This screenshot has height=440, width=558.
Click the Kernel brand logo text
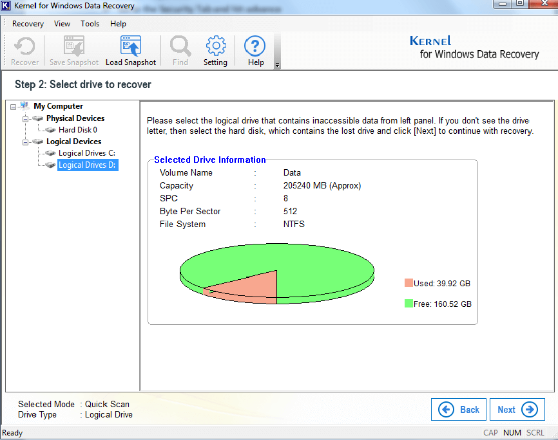coord(430,41)
